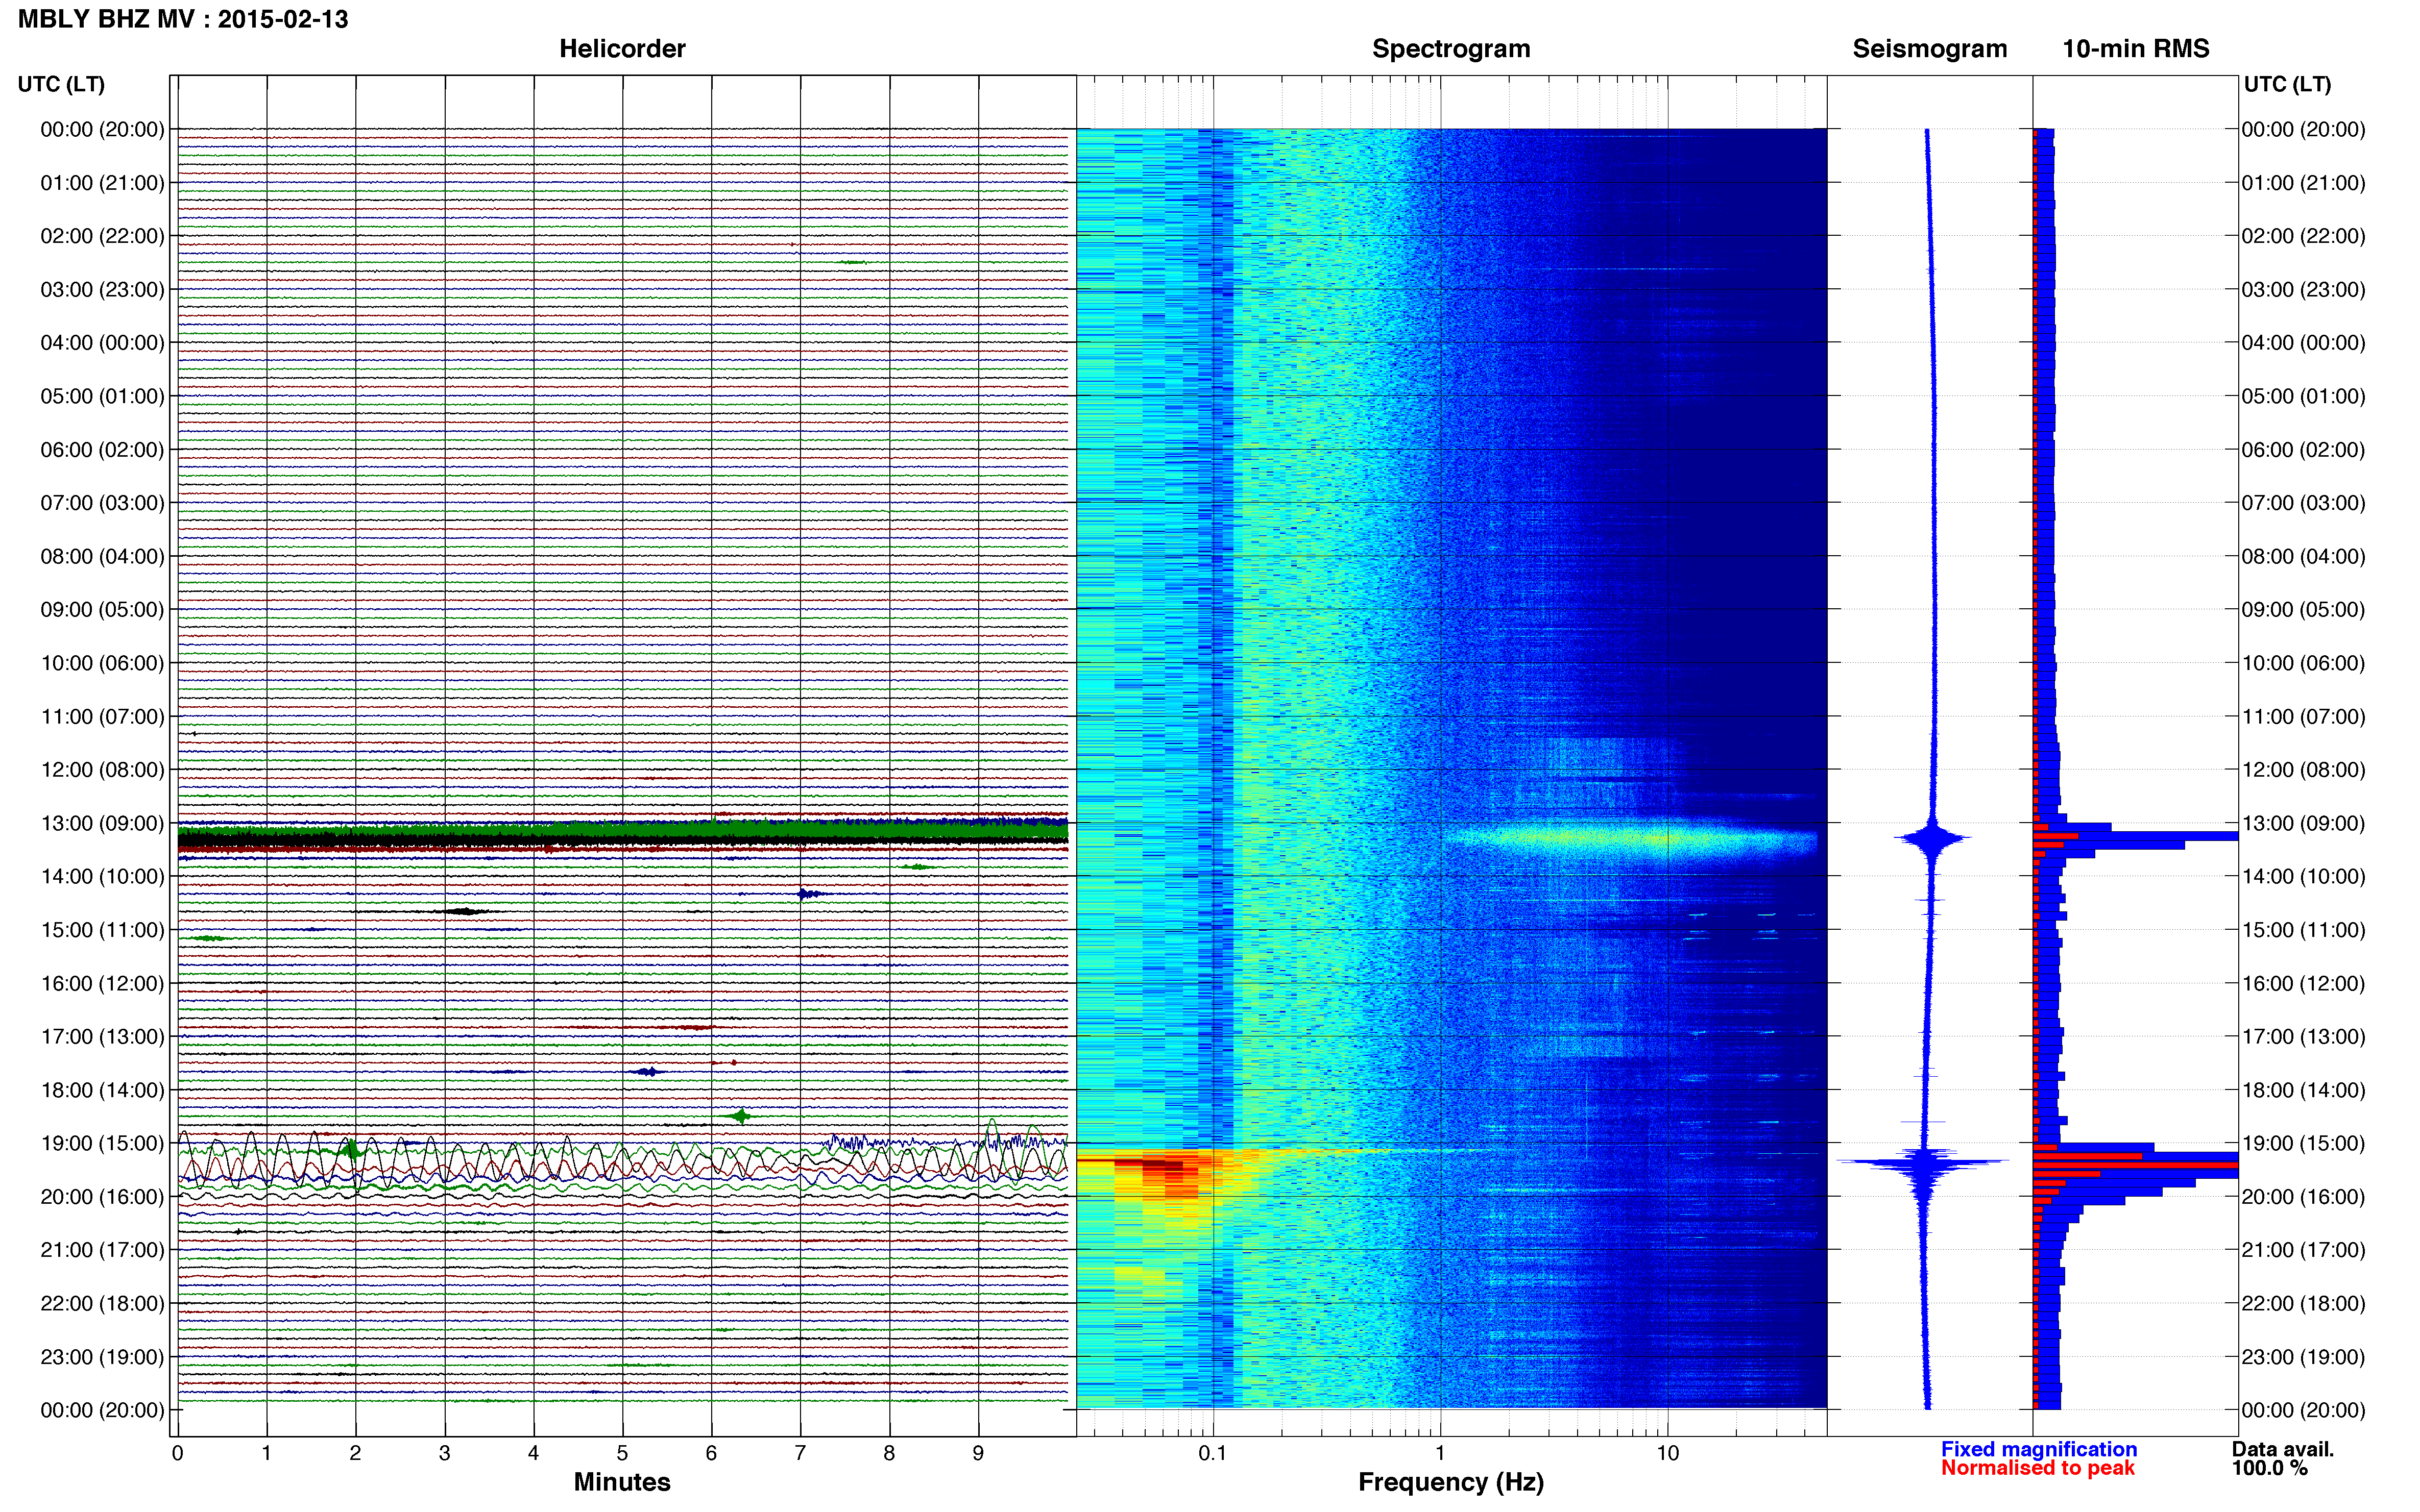Click the minute 9 tick label
The height and width of the screenshot is (1512, 2420).
click(x=978, y=1453)
